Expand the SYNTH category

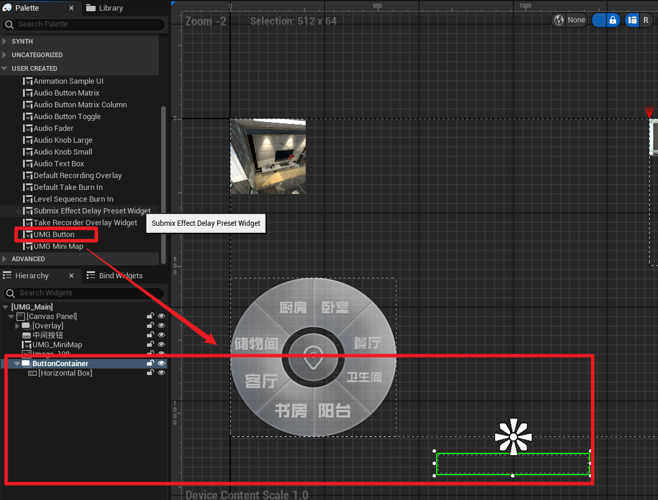[4, 41]
